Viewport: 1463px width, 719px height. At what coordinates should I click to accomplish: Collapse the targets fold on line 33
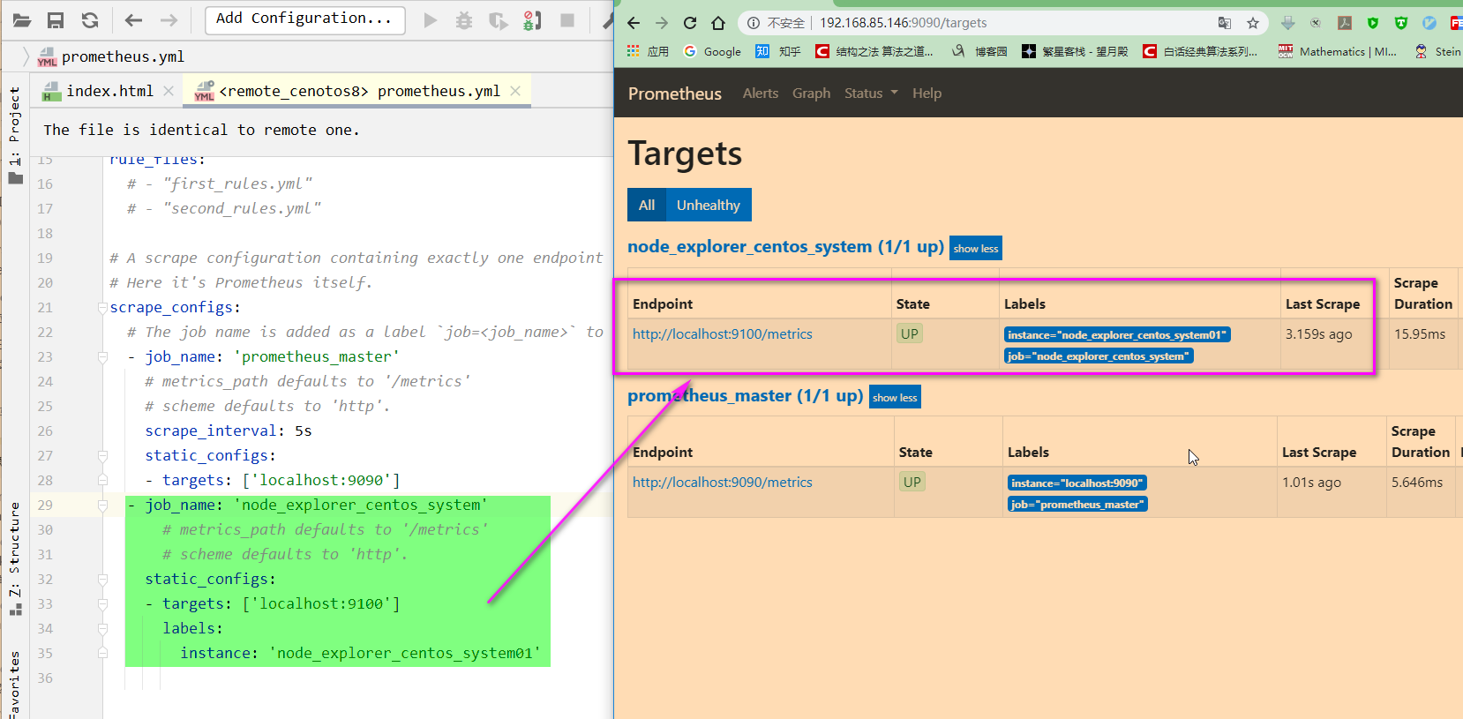[x=102, y=603]
